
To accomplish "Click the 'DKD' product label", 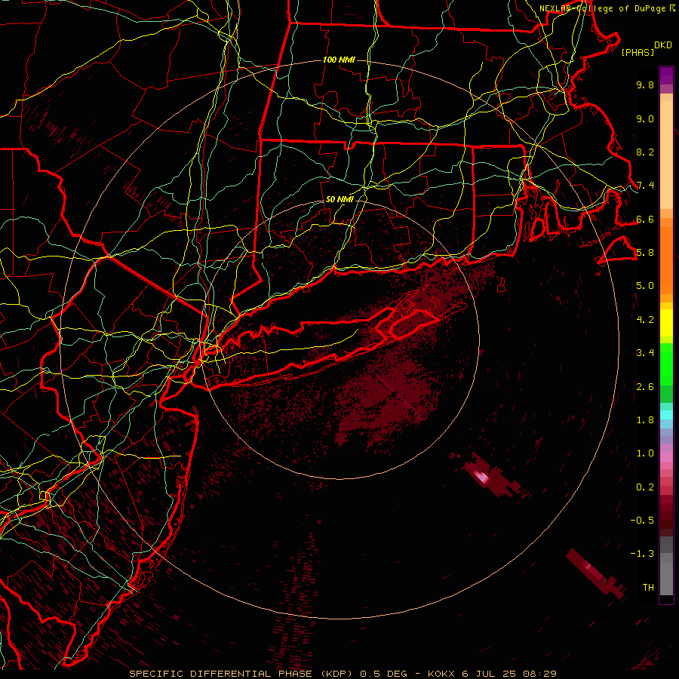I will [x=663, y=45].
